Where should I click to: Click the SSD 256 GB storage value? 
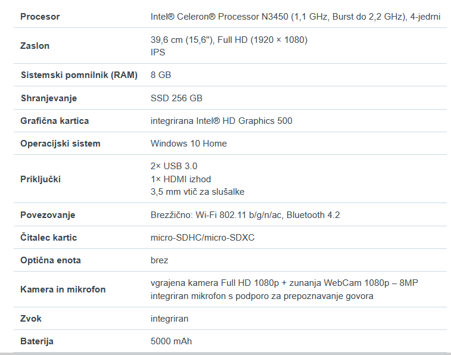coord(176,98)
